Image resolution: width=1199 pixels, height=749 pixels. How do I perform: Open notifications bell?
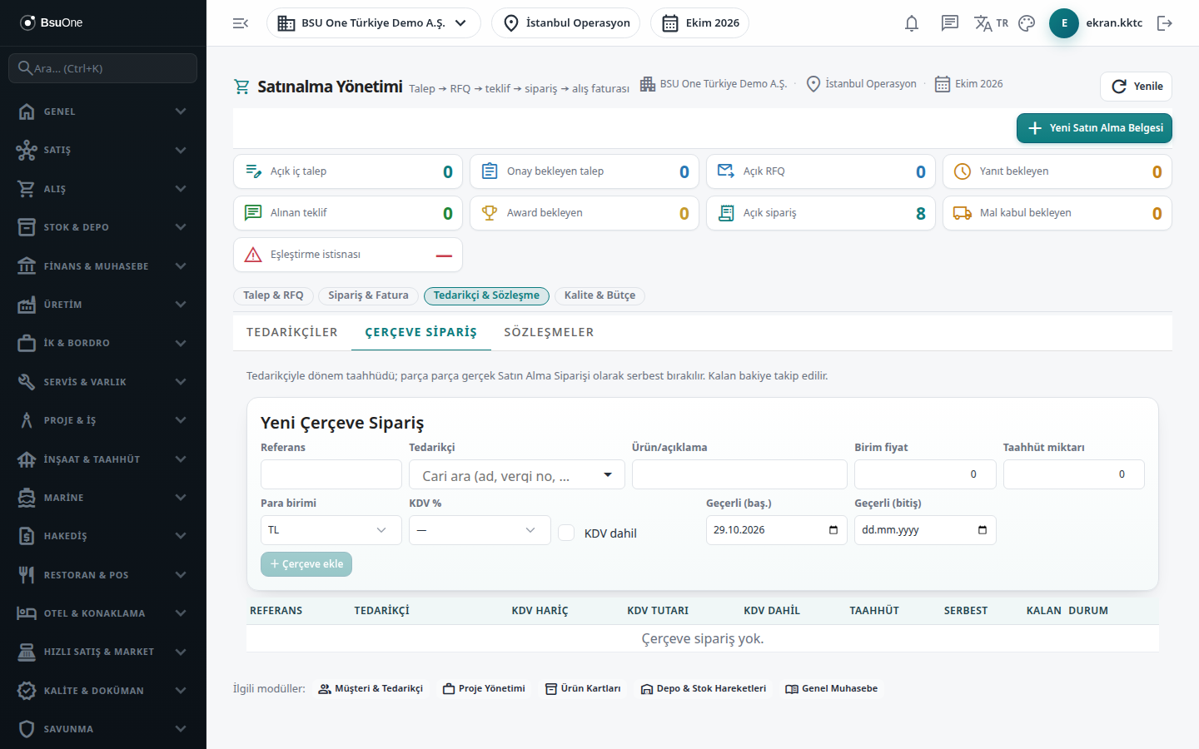[x=912, y=23]
